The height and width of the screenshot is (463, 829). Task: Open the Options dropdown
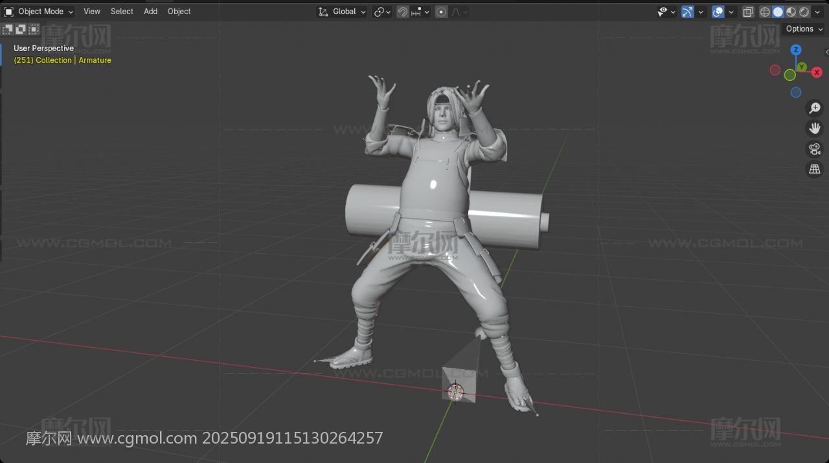pos(804,29)
